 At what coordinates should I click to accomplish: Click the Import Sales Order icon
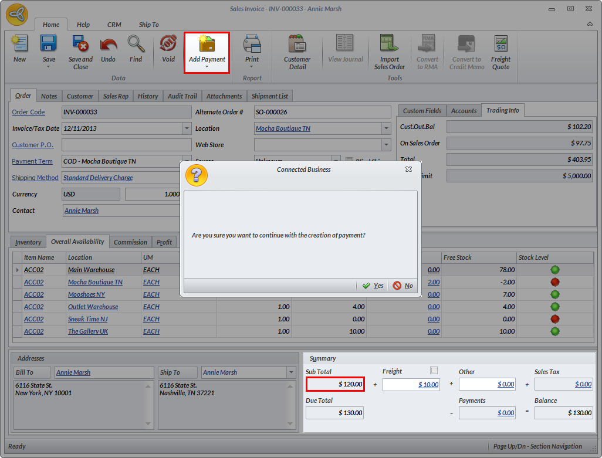pyautogui.click(x=389, y=45)
